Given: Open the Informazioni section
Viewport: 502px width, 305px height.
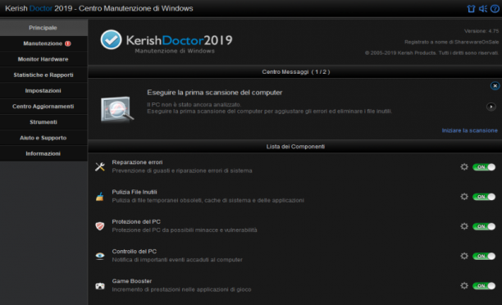Looking at the screenshot, I should point(43,153).
